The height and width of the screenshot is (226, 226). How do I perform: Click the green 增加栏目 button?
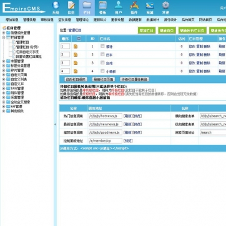tap(147, 31)
